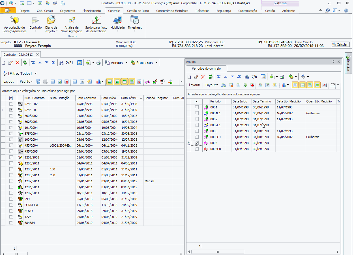Move to previous record in Anexos toolbar
The image size is (354, 255).
click(x=226, y=77)
